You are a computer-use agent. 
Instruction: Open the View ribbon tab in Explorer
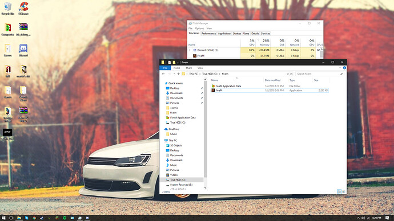[200, 68]
